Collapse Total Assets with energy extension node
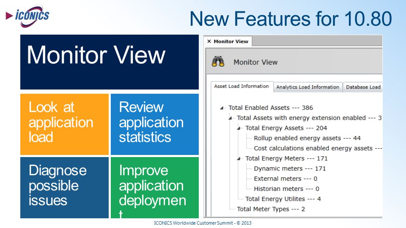Screen dimensions: 406x228 pyautogui.click(x=230, y=118)
